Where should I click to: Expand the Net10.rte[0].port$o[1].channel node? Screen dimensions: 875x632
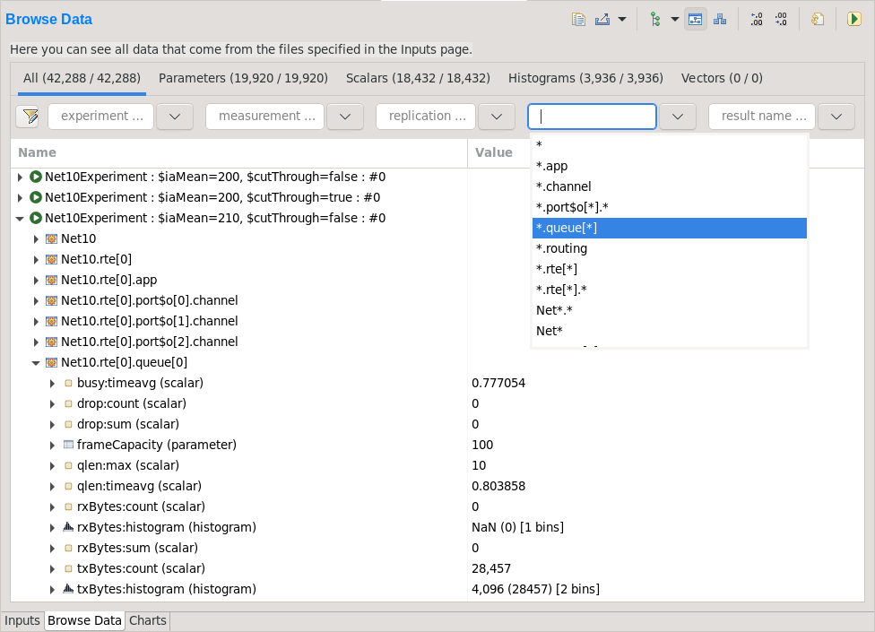pyautogui.click(x=36, y=322)
